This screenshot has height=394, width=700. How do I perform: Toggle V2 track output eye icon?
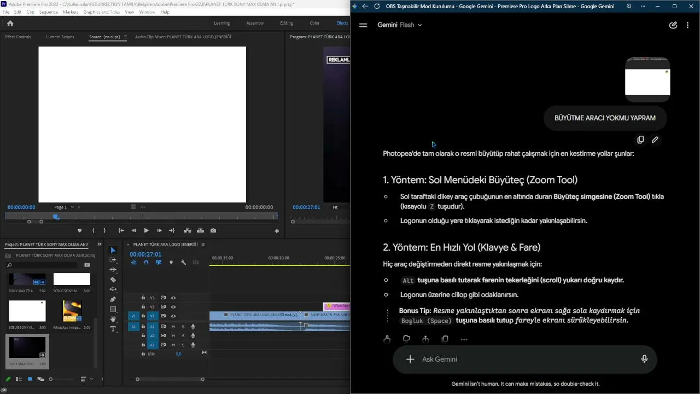tap(173, 307)
